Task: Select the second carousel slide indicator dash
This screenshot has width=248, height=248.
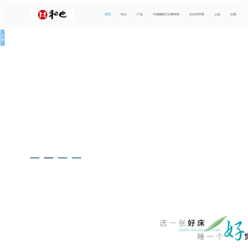Action: point(49,158)
